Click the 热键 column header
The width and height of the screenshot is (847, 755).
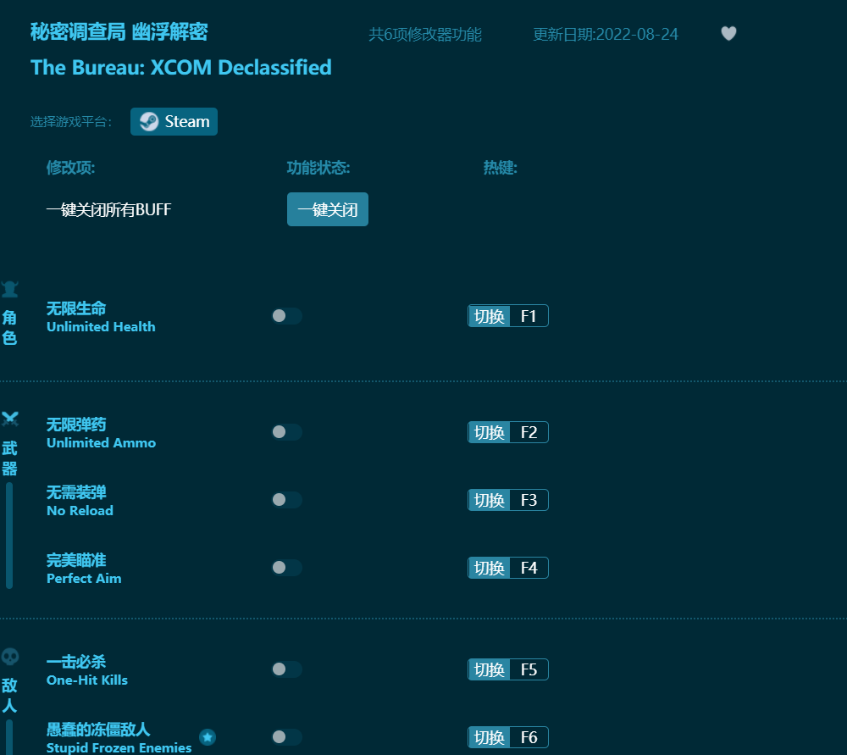(x=501, y=168)
